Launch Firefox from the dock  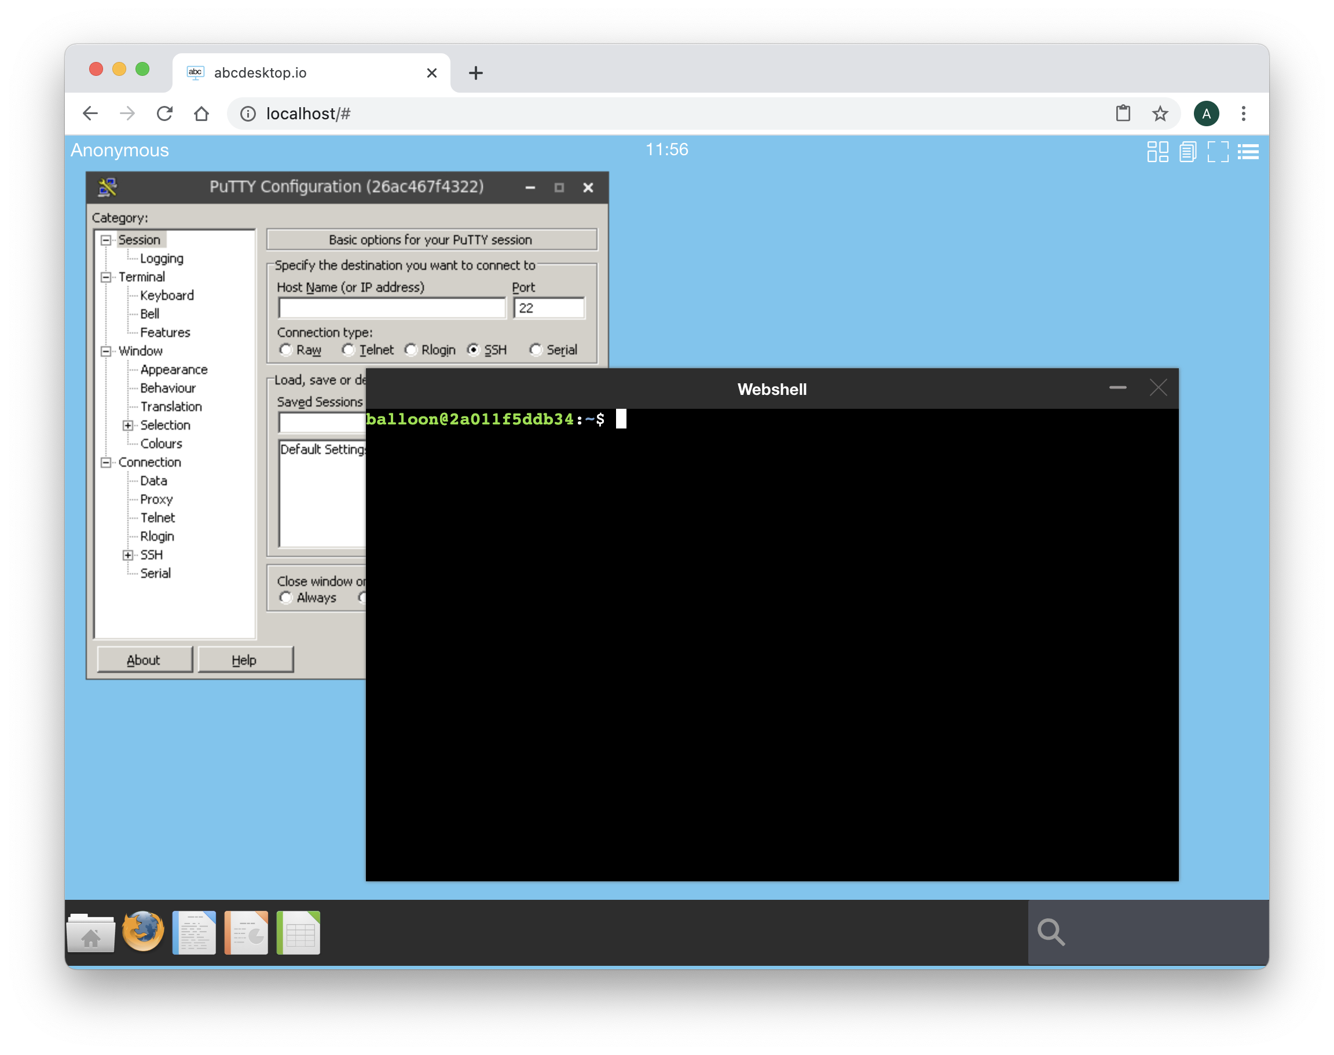coord(143,931)
